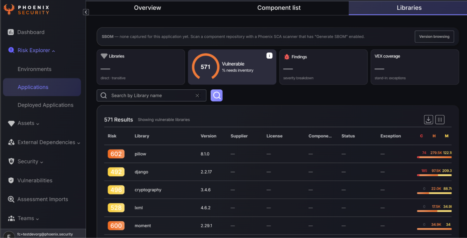The height and width of the screenshot is (238, 467).
Task: Open the lxml library row
Action: [278, 208]
